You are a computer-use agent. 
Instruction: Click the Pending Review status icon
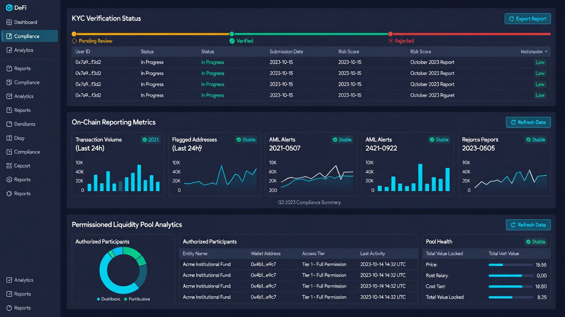pyautogui.click(x=74, y=41)
